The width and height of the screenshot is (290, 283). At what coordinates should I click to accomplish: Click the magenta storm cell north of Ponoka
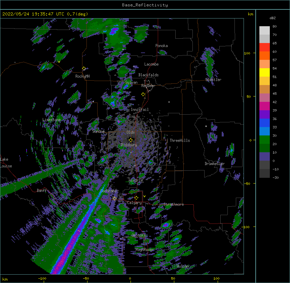[x=114, y=31]
